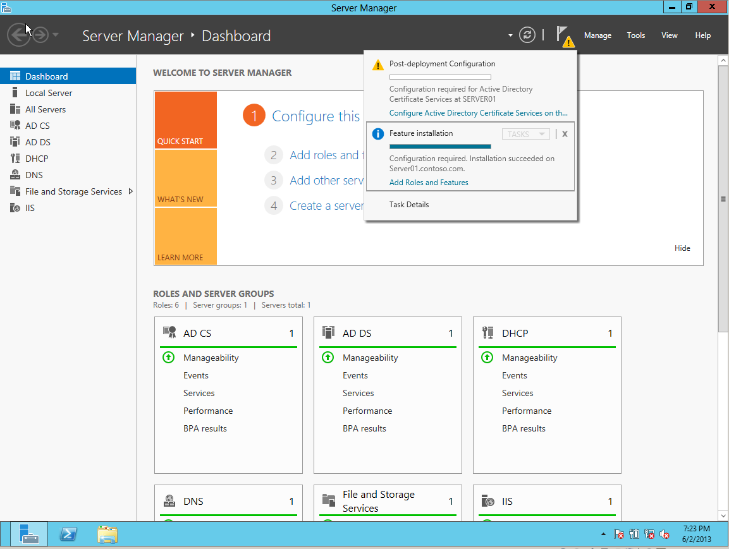The image size is (729, 549).
Task: Hide the welcome tile
Action: (x=682, y=248)
